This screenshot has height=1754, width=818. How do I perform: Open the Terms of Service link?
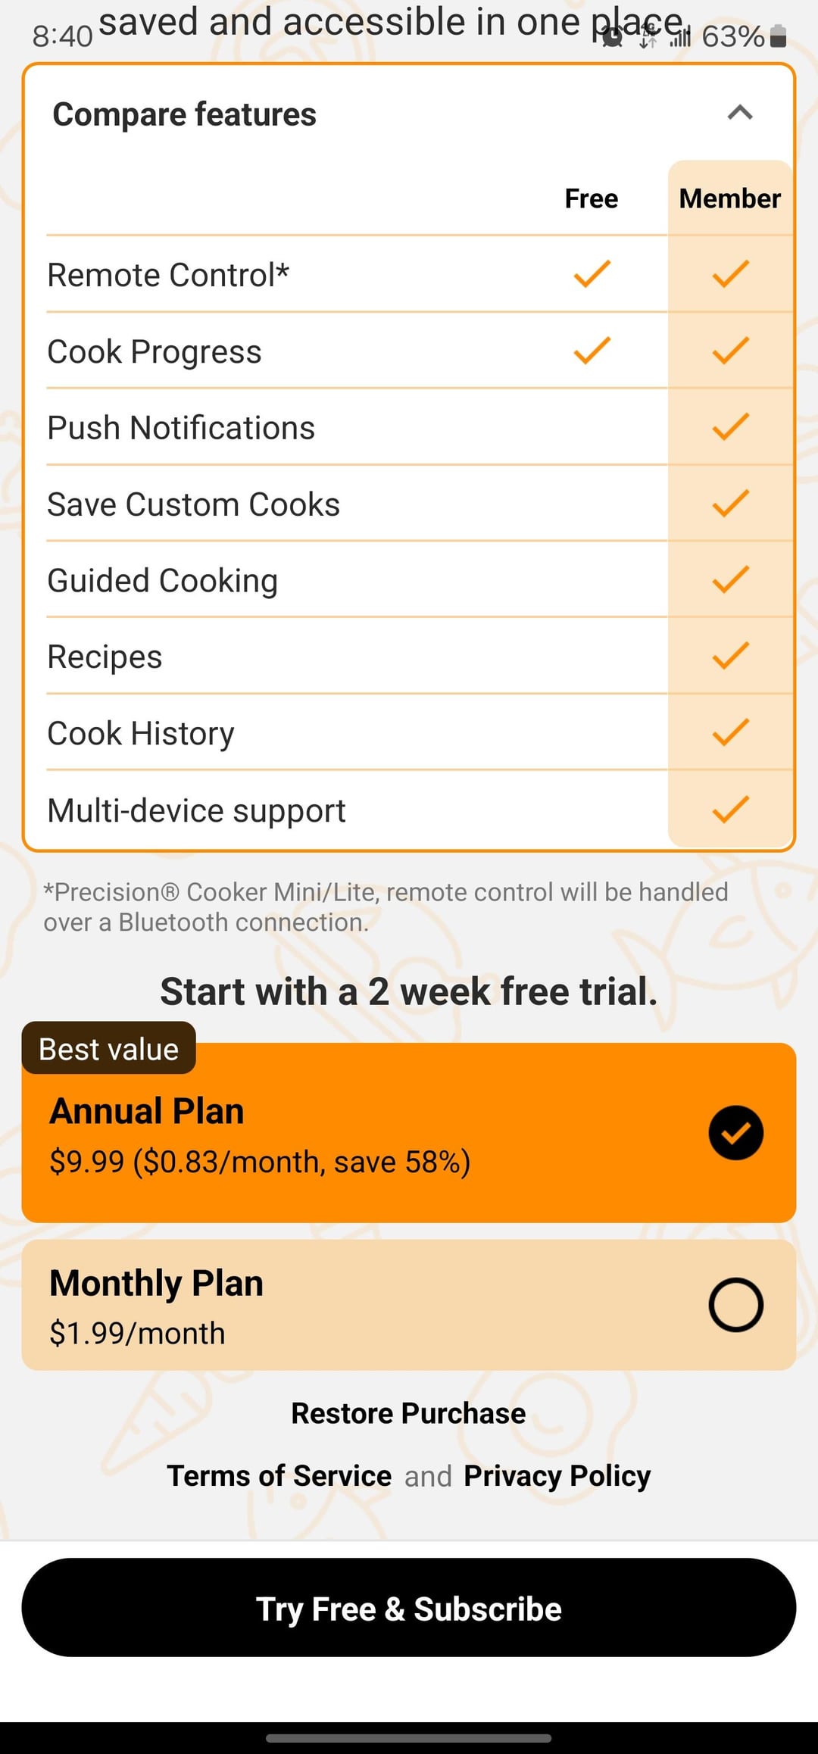[279, 1476]
